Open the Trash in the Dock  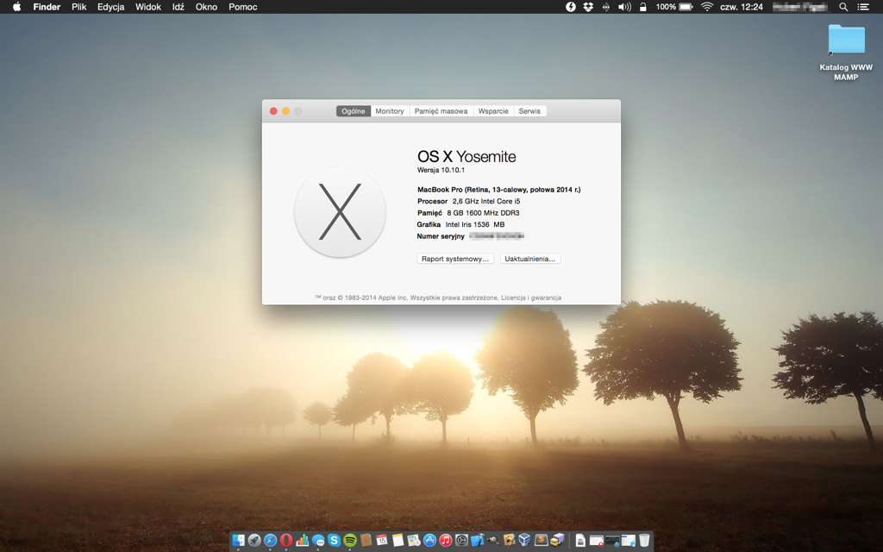(644, 540)
